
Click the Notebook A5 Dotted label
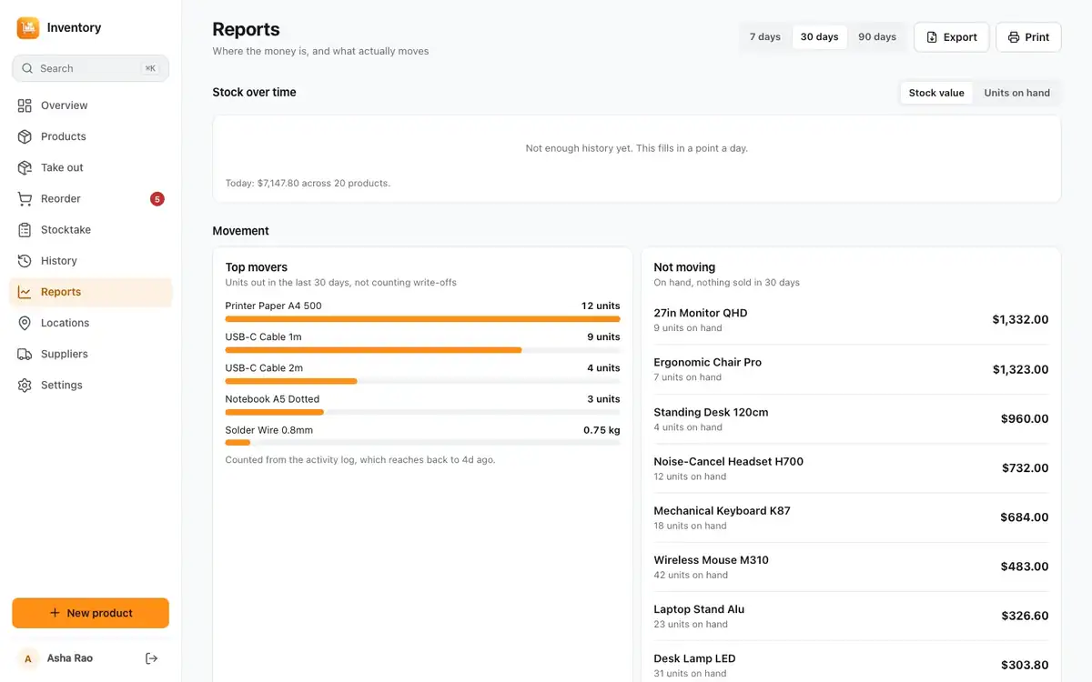coord(272,399)
